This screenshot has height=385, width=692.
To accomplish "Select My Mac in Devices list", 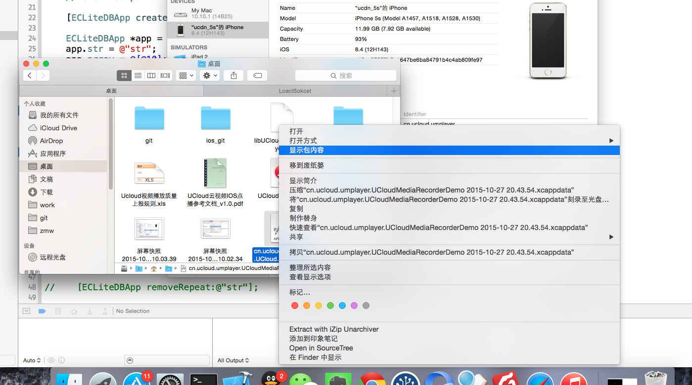I will [x=218, y=13].
